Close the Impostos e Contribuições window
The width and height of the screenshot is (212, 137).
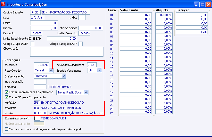point(209,4)
